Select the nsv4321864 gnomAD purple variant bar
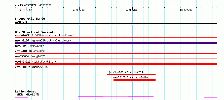The width and height of the screenshot is (224, 100). 116,43
